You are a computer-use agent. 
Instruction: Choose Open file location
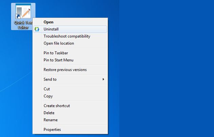coord(70,43)
